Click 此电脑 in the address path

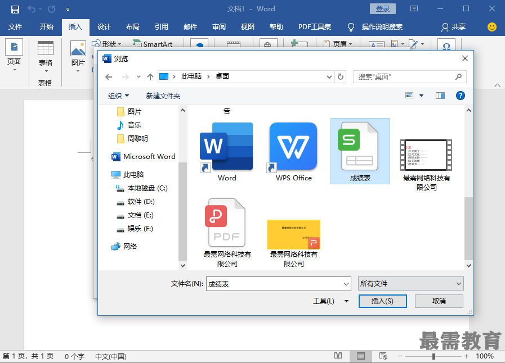191,76
